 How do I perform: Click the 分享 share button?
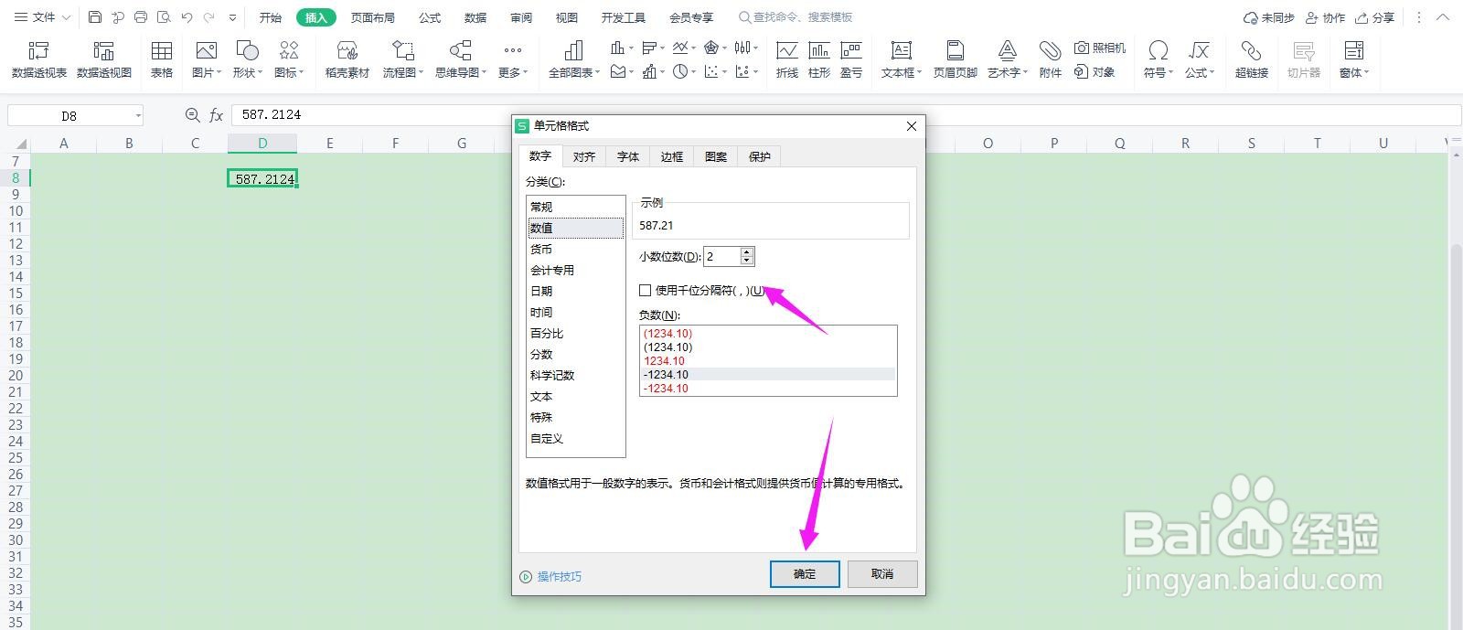pyautogui.click(x=1375, y=17)
